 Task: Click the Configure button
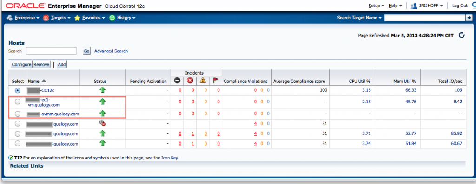[21, 64]
